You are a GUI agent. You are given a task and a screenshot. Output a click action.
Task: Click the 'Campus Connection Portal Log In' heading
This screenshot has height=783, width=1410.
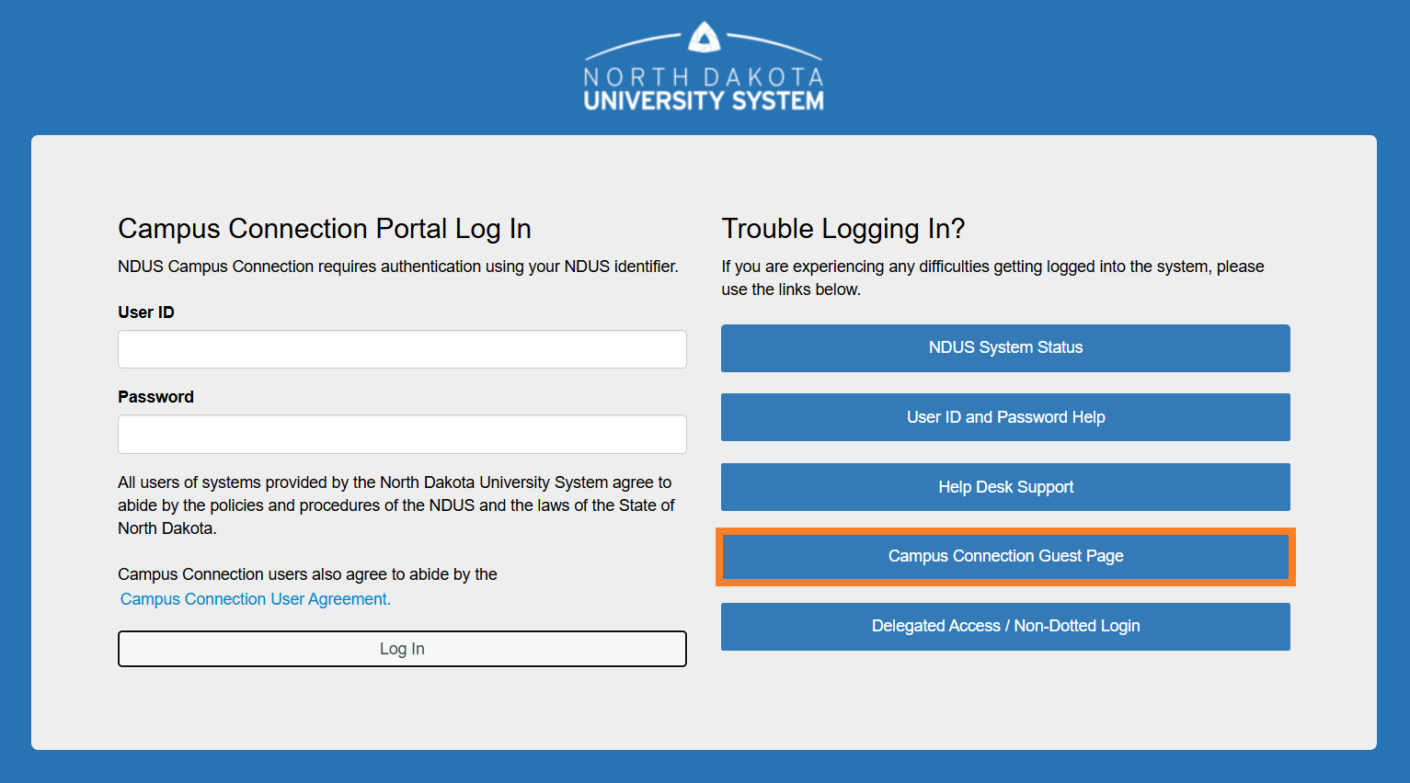pyautogui.click(x=325, y=228)
